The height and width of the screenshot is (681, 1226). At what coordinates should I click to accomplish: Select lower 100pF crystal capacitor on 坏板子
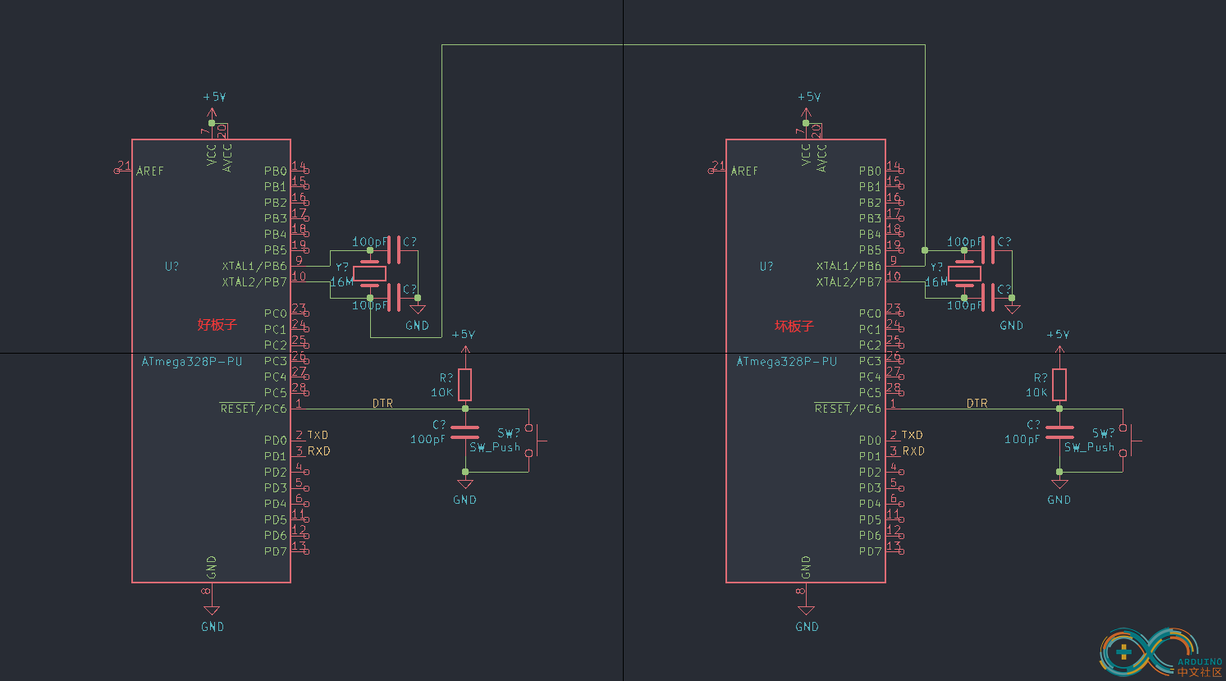point(988,297)
